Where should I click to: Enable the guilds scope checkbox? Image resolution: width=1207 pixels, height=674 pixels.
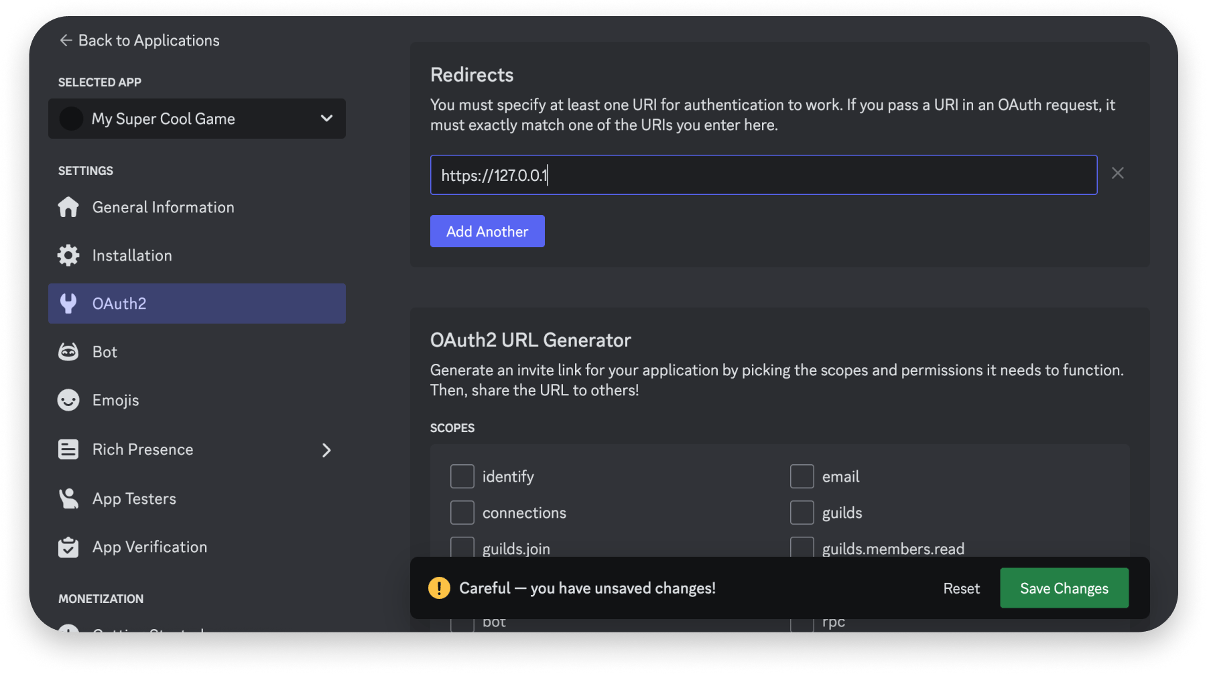(x=802, y=513)
